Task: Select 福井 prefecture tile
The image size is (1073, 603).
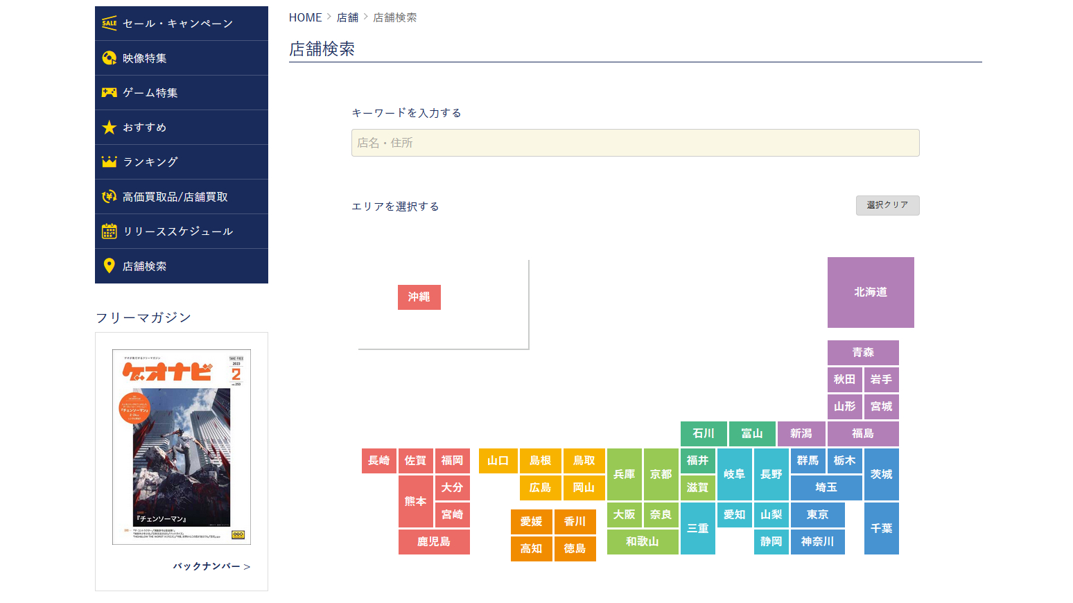Action: 698,461
